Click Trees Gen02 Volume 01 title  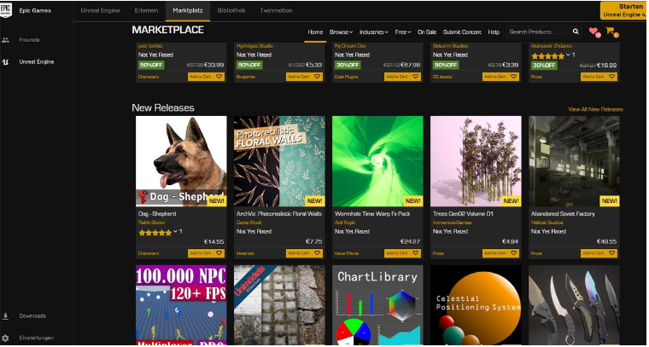[463, 214]
